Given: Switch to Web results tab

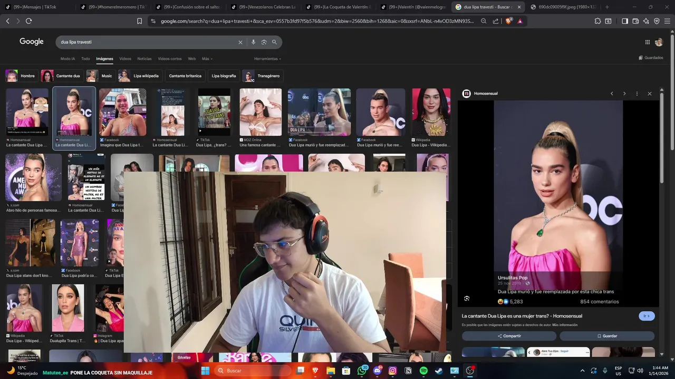Looking at the screenshot, I should click(192, 58).
